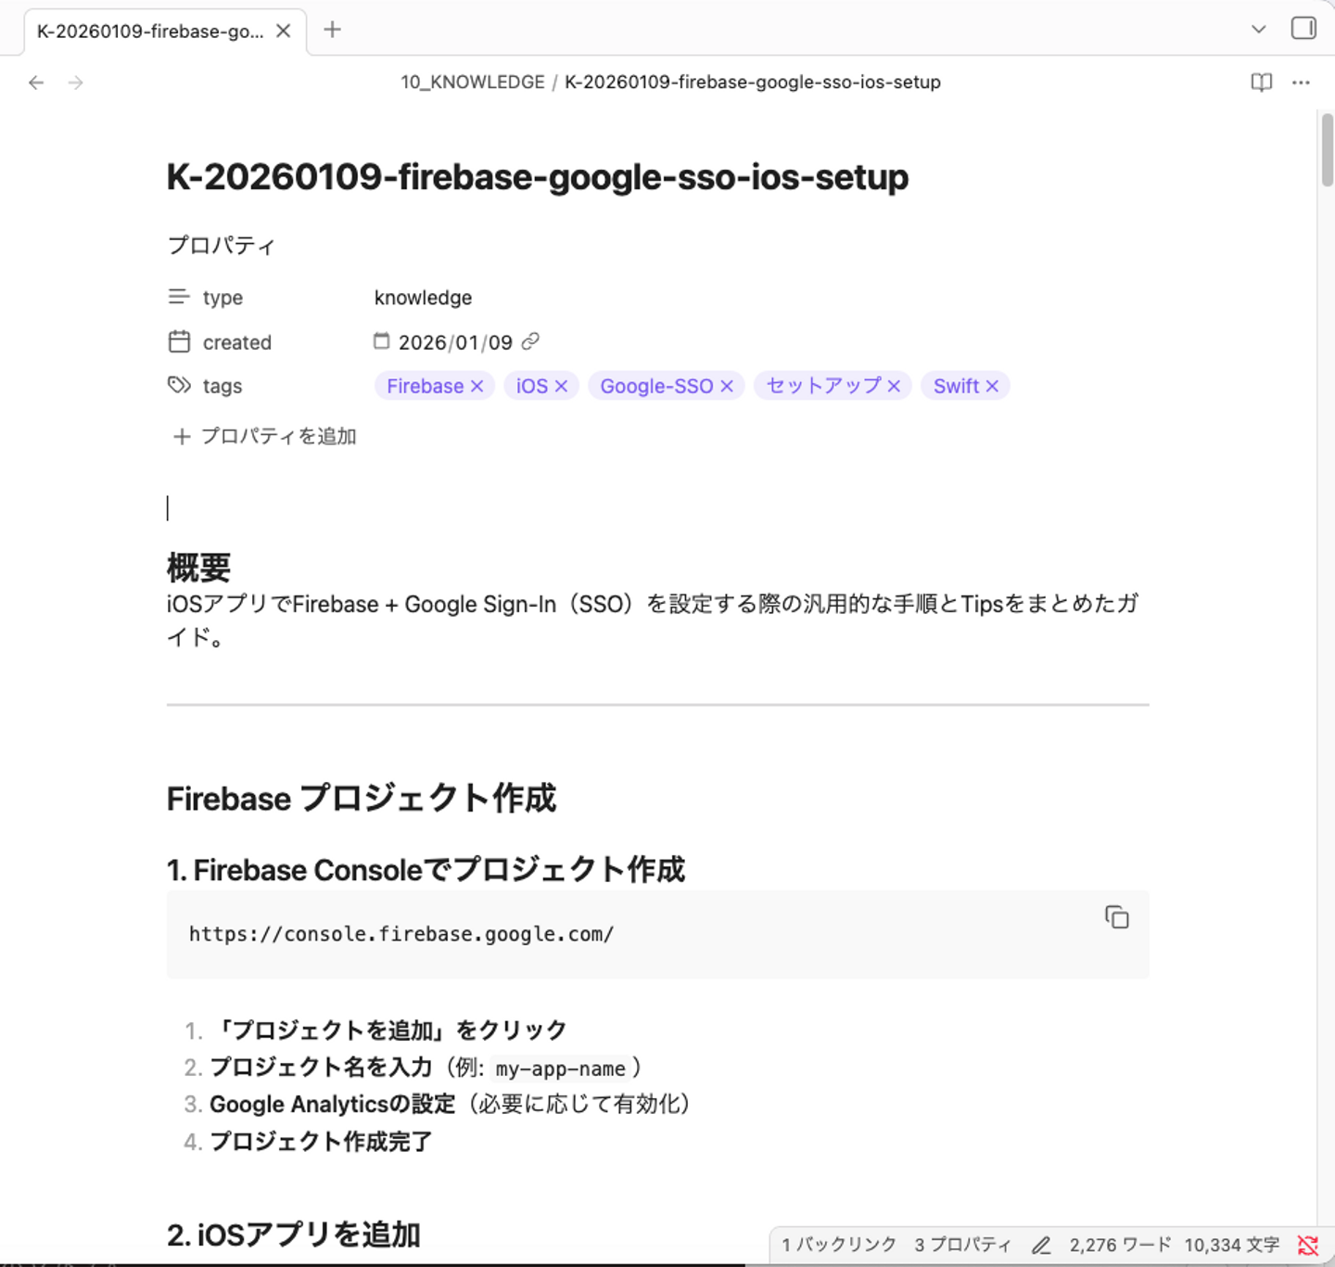This screenshot has width=1335, height=1267.
Task: Remove the Swift tag
Action: [x=992, y=386]
